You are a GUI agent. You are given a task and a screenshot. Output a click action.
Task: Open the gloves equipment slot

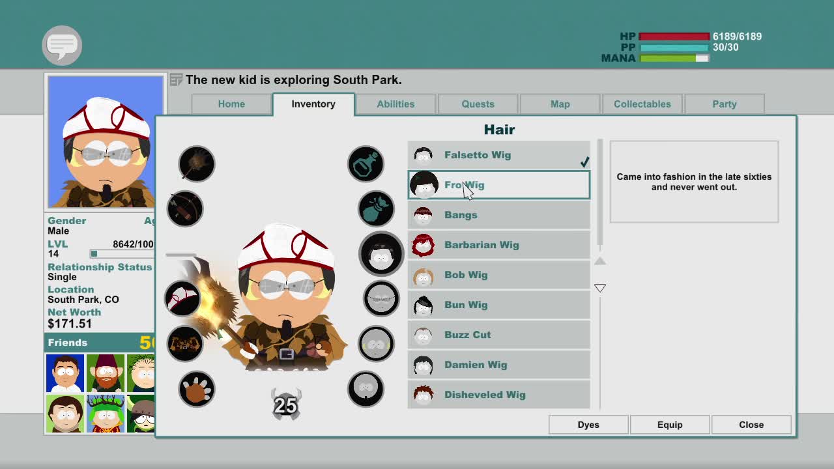point(196,389)
